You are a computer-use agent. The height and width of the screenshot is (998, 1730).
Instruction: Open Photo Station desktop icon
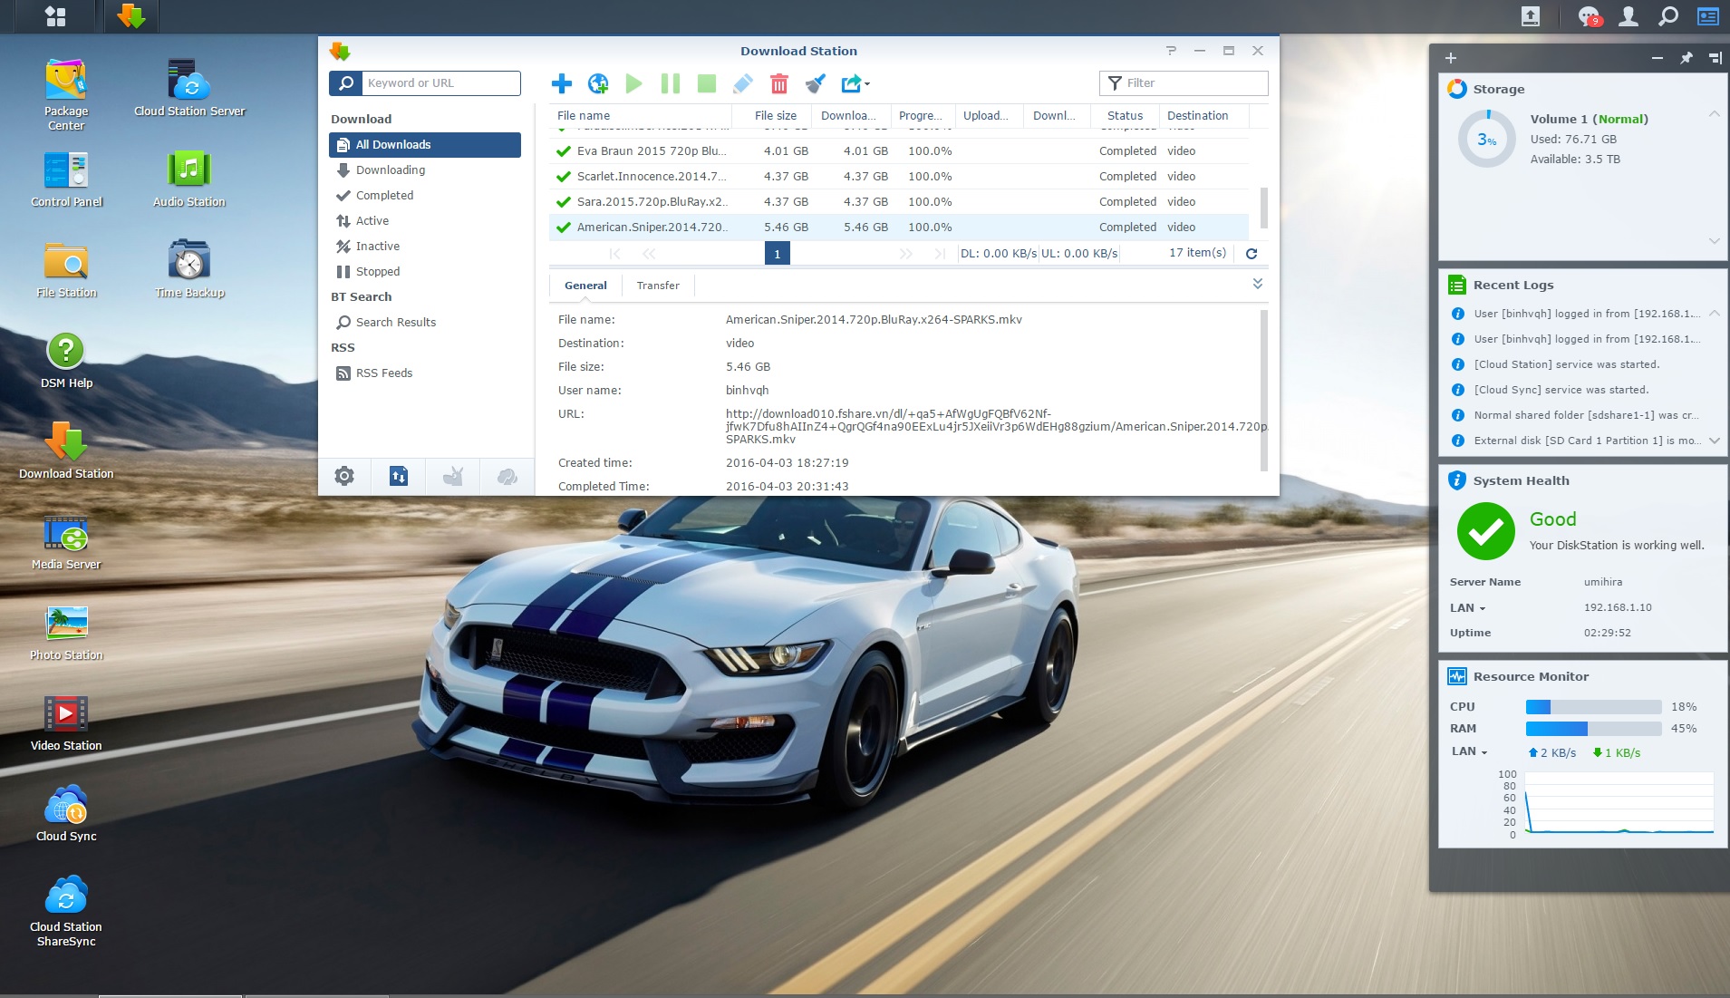(66, 632)
